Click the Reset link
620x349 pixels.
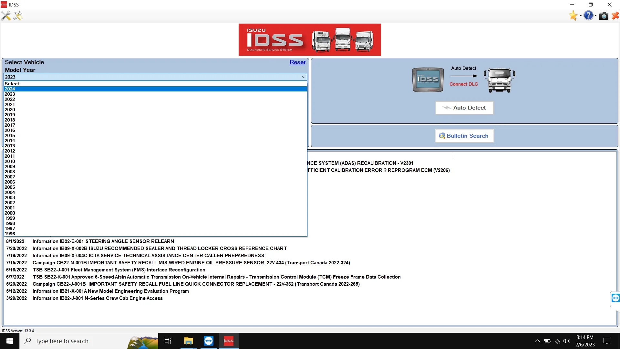pos(297,62)
